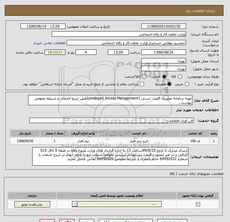230x222 pixels.
Task: Click the buyer organization name field
Action: [x=119, y=34]
